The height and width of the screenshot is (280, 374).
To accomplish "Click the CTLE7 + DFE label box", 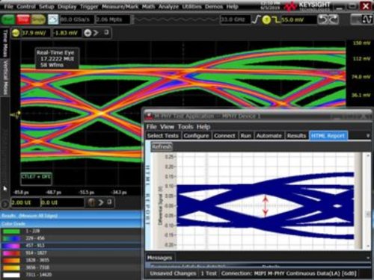I will tap(37, 178).
